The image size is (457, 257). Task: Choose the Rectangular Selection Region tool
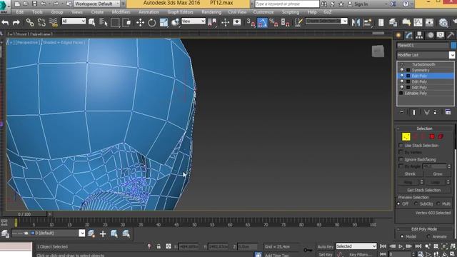[115, 22]
